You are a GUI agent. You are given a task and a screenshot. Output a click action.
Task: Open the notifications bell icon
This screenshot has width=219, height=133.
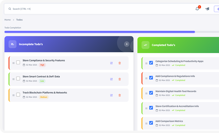coord(197,9)
